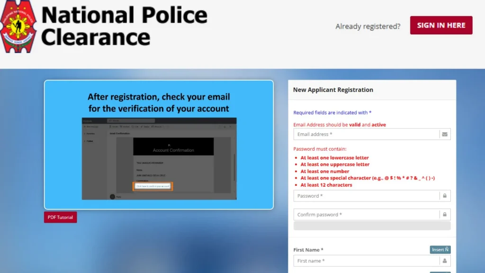Click the Insert Ñ button

tap(440, 249)
